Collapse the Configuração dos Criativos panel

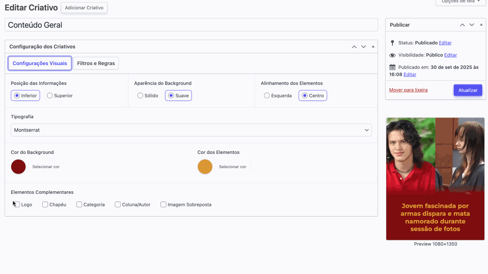coord(373,47)
